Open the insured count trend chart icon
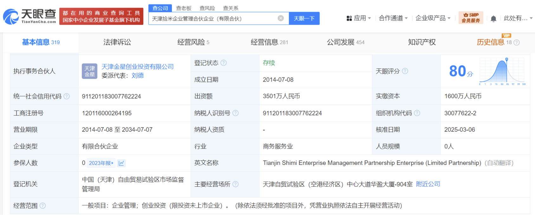The width and height of the screenshot is (535, 218). [121, 163]
